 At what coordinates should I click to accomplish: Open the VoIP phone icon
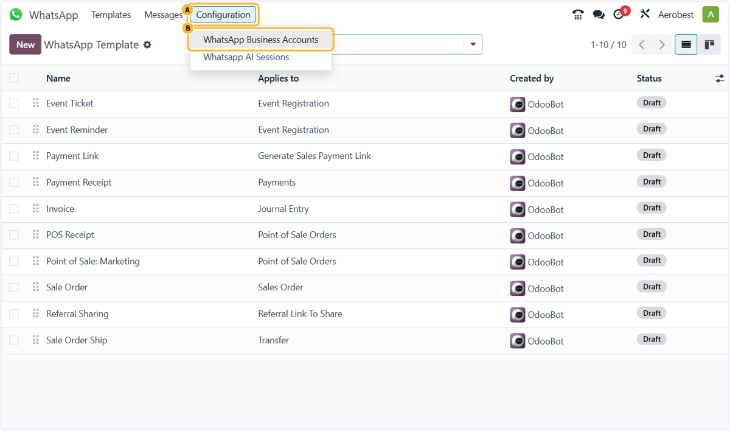[x=578, y=15]
